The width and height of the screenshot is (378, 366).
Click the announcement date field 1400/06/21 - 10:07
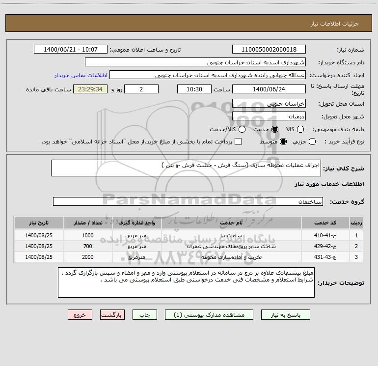click(71, 50)
